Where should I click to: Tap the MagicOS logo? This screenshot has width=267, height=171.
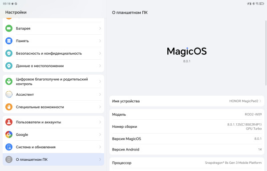pyautogui.click(x=186, y=52)
